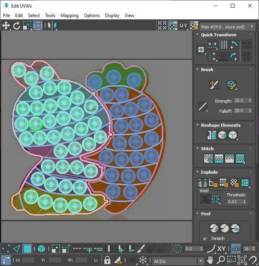This screenshot has width=259, height=266.
Task: Click Stitch to Target icon
Action: (208, 159)
